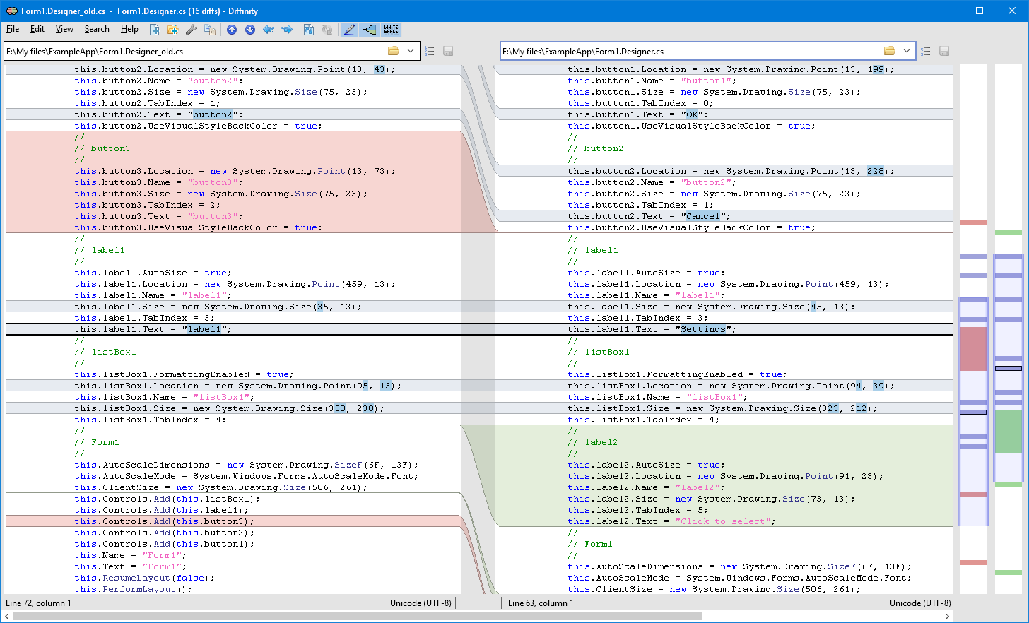Viewport: 1029px width, 623px height.
Task: Toggle the pen highlight differences button
Action: coord(349,30)
